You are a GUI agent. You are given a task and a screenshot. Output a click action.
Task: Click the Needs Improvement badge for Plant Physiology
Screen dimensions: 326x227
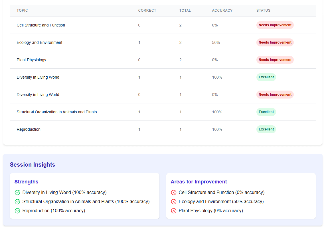click(x=275, y=60)
